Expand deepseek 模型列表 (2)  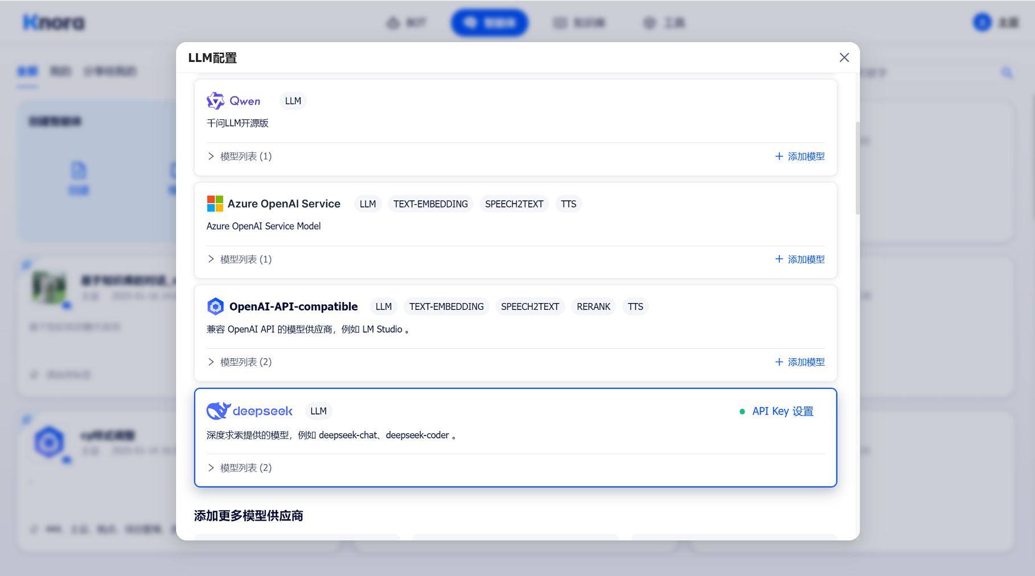(240, 468)
